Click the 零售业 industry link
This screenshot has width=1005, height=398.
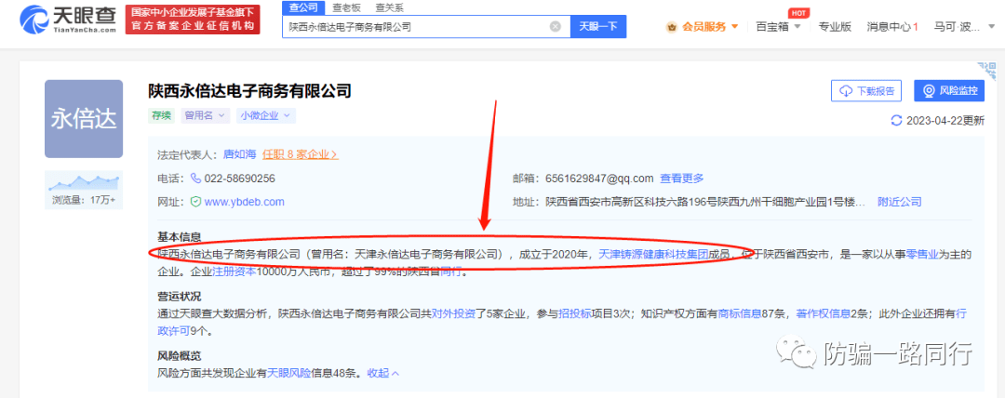(923, 255)
